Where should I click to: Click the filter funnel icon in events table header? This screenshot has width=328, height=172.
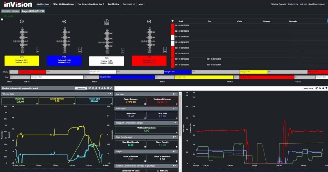click(x=172, y=21)
